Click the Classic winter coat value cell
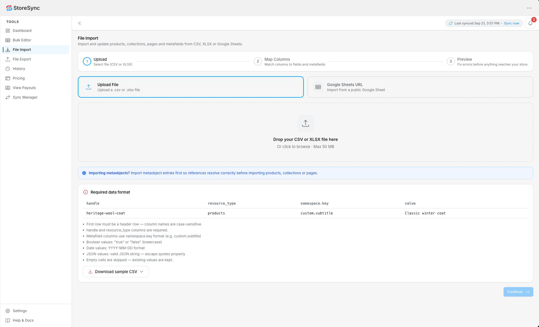 [425, 213]
